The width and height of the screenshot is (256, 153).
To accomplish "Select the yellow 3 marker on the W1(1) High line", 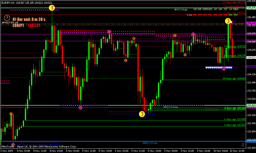I will coord(52,8).
